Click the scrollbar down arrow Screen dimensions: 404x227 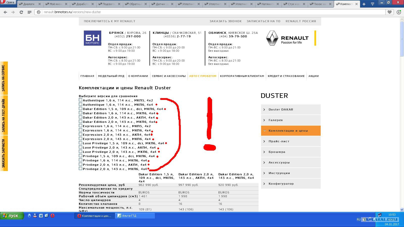(x=401, y=210)
